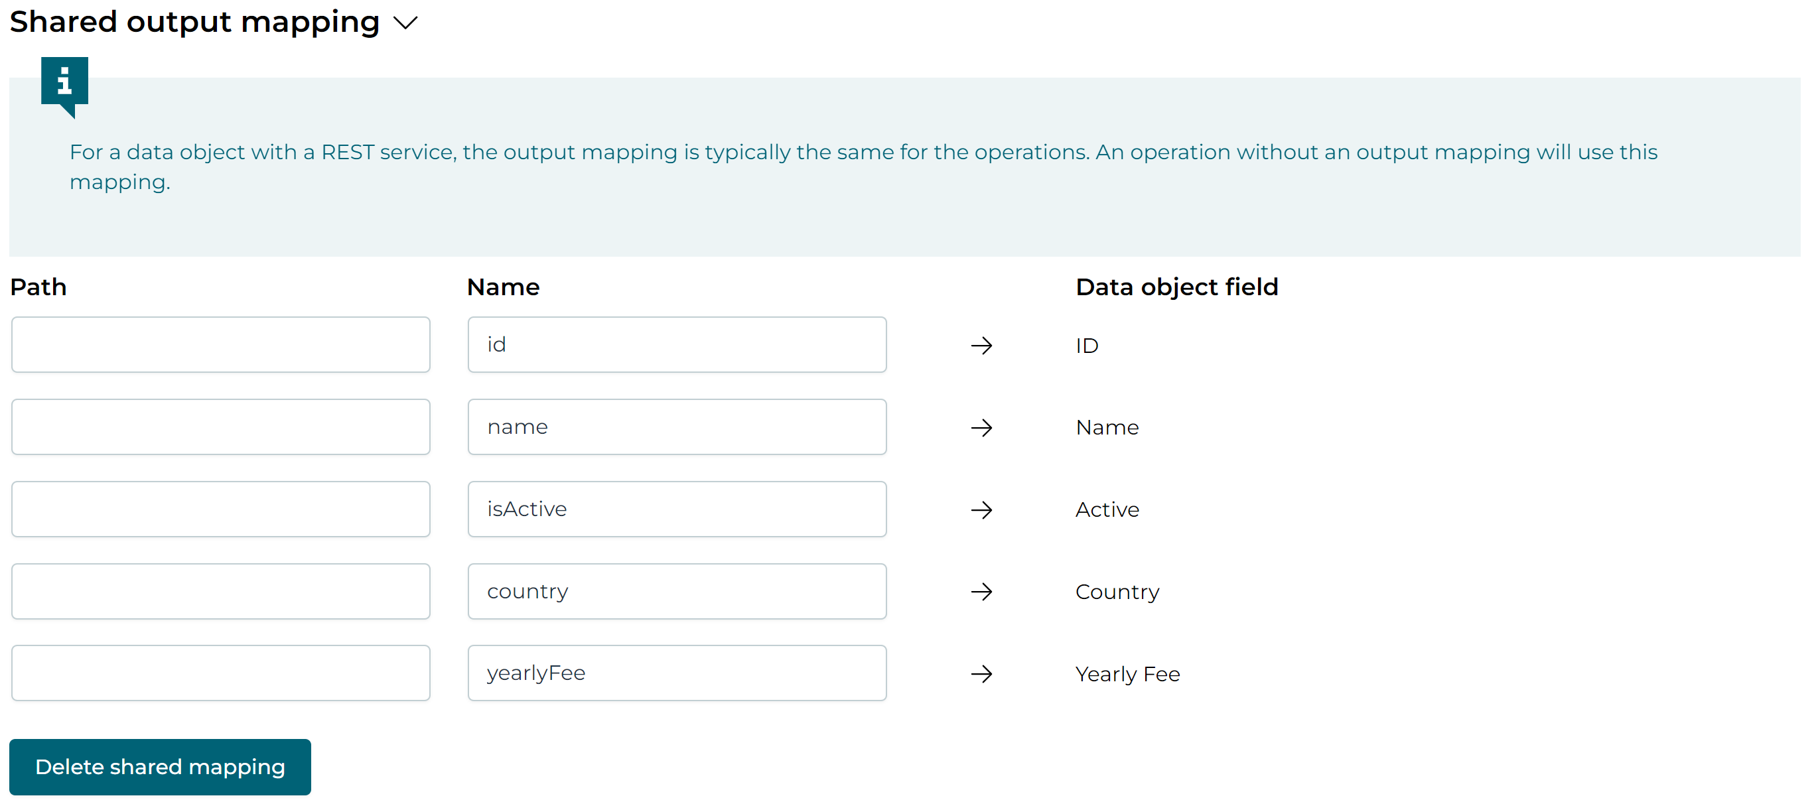Click the arrow icon on the country row

point(983,592)
